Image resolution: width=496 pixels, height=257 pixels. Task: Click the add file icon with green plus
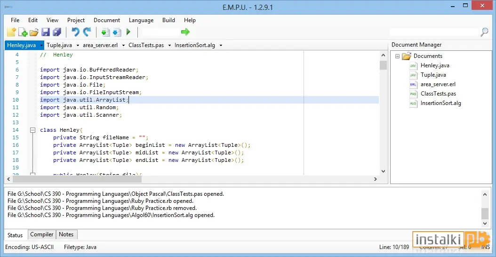23,32
